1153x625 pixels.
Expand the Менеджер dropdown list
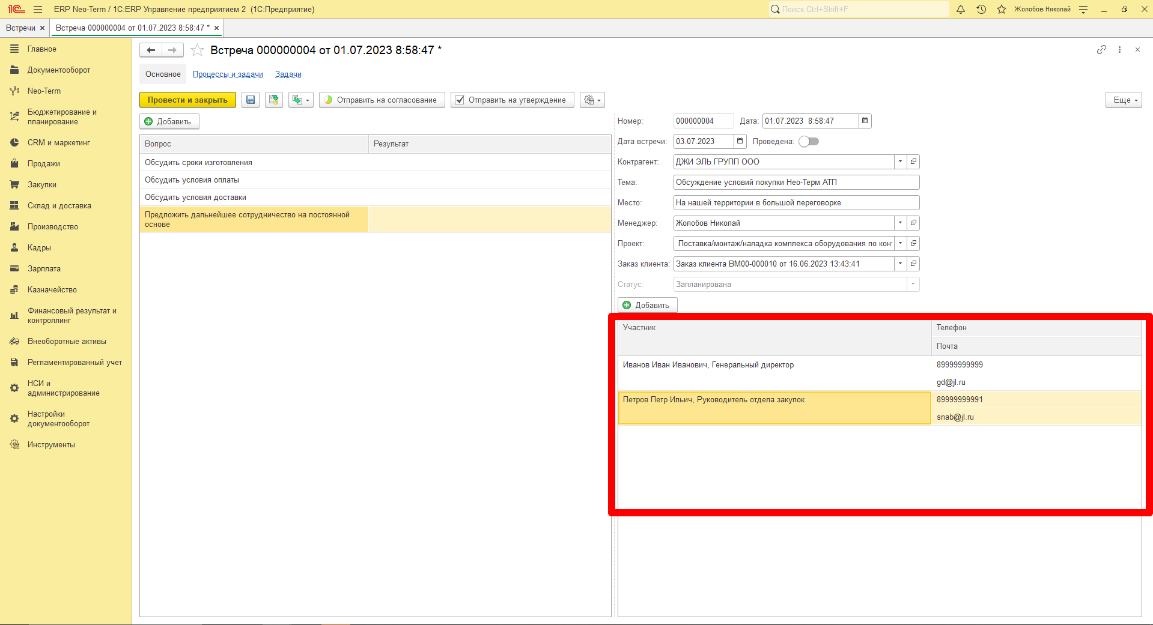click(x=900, y=223)
